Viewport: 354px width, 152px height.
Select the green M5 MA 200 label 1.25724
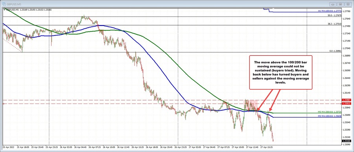[x=330, y=112]
